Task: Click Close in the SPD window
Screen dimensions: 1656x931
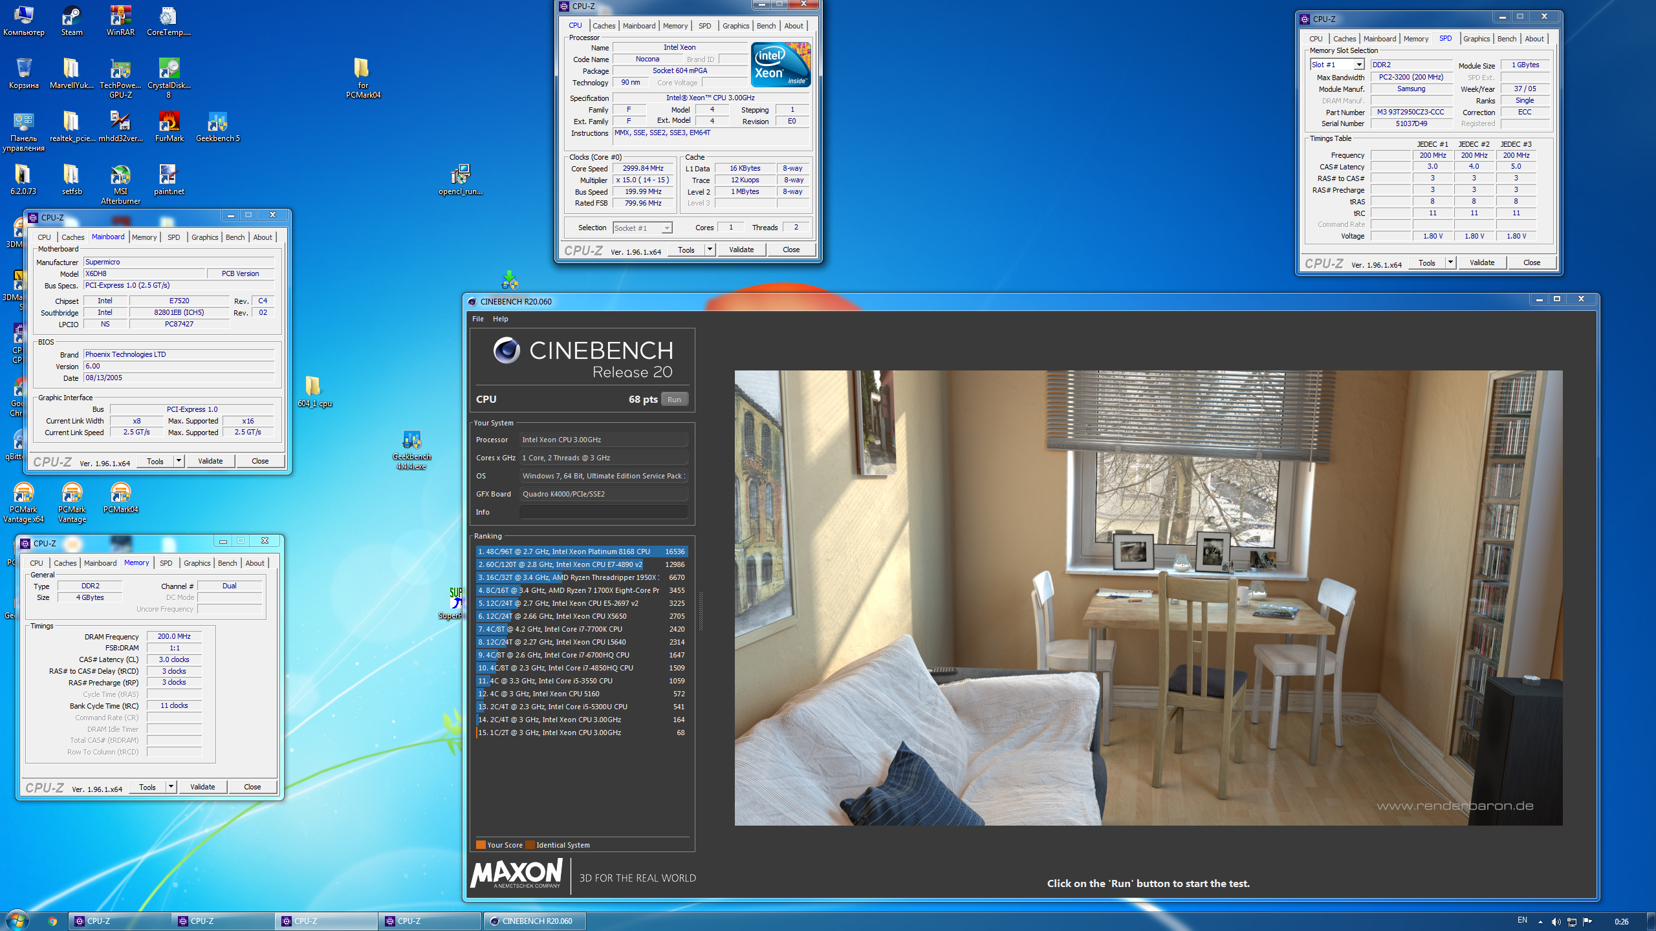Action: [x=1531, y=262]
